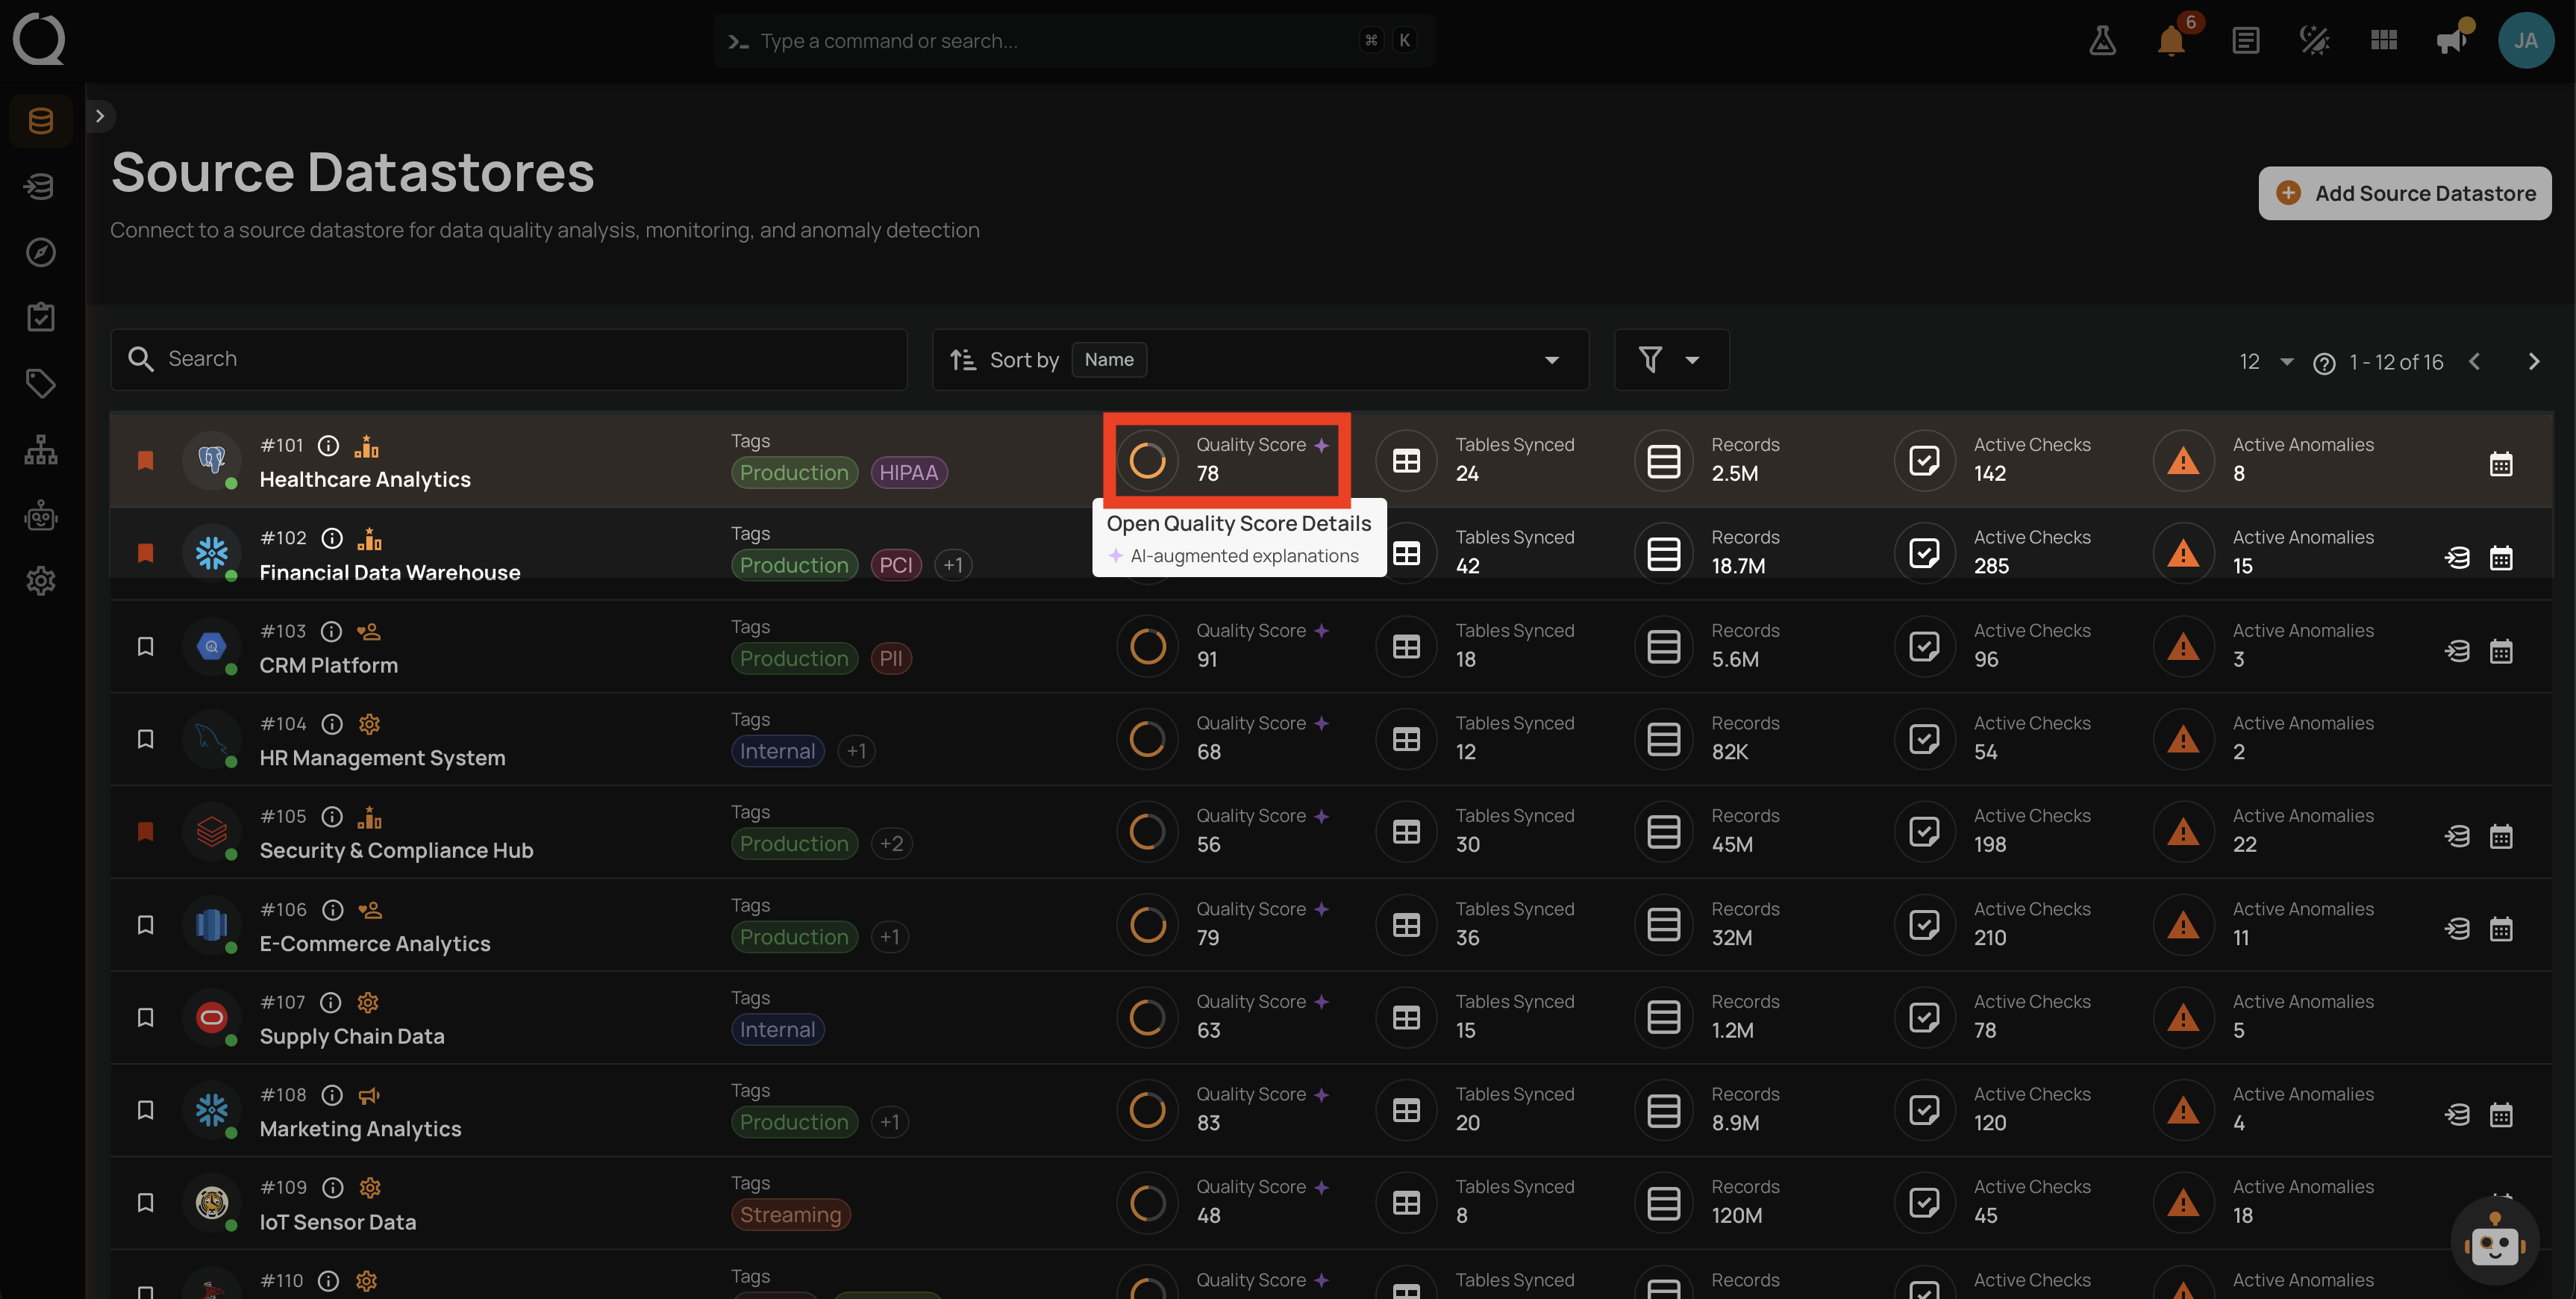
Task: Toggle bookmark for Supply Chain Data
Action: [145, 1018]
